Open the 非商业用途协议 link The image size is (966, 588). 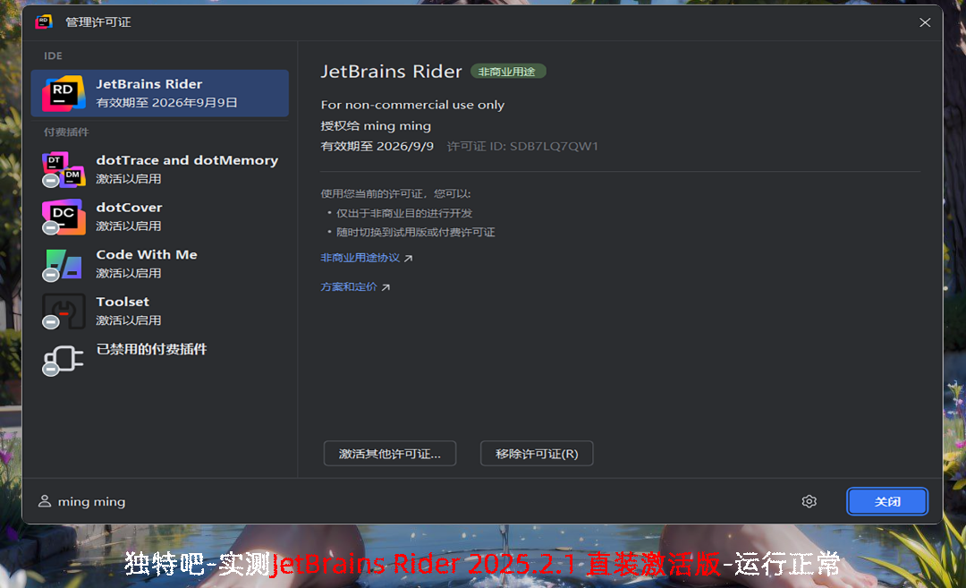[x=360, y=258]
